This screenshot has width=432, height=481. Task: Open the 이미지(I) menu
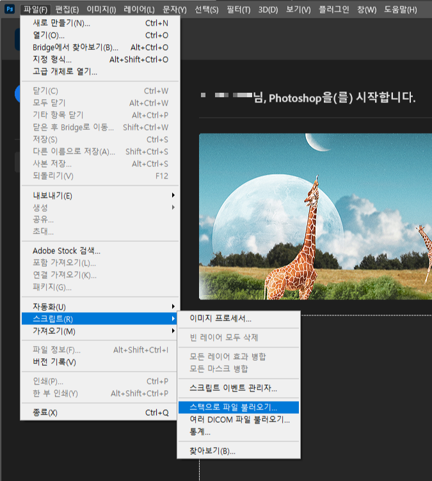[x=101, y=10]
